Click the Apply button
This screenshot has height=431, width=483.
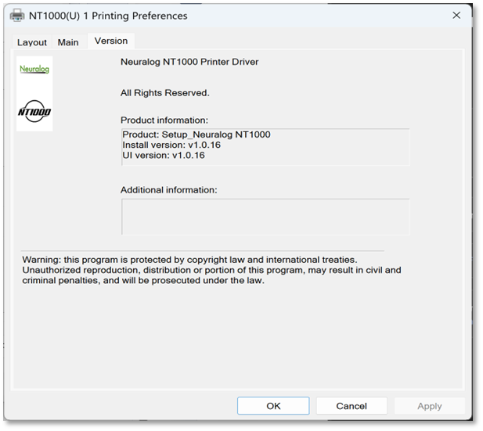(429, 406)
